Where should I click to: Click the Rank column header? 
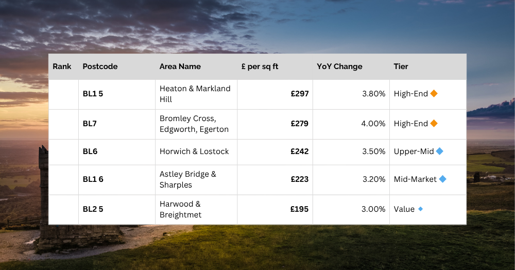point(62,66)
